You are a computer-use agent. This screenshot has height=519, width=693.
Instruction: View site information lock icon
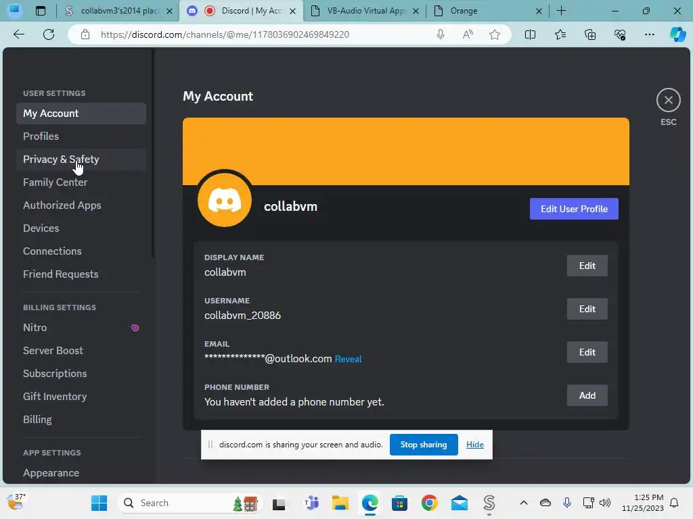tap(85, 34)
